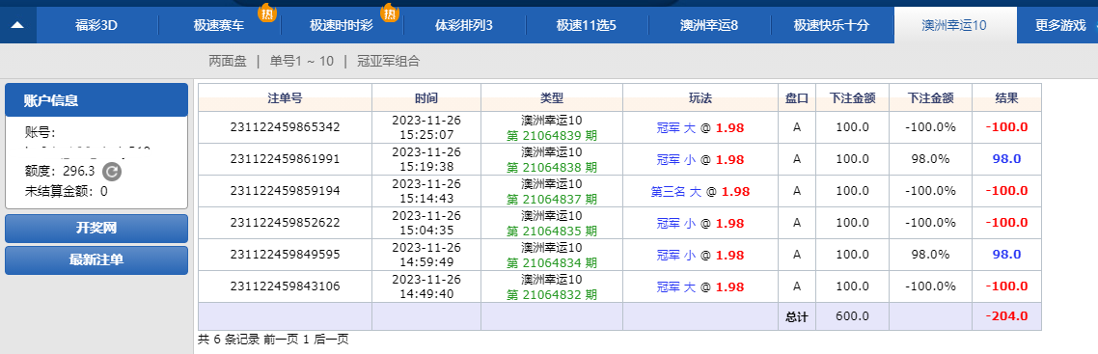This screenshot has height=354, width=1098.
Task: Switch to the 极速快乐十分 tab
Action: (x=832, y=26)
